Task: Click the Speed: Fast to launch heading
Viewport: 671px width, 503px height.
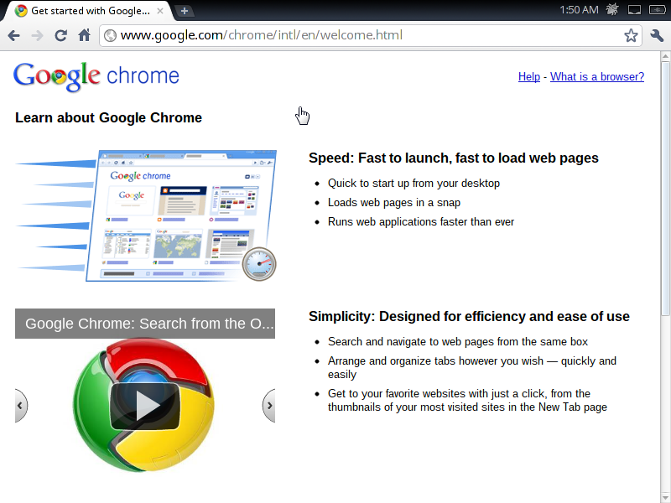Action: click(454, 158)
